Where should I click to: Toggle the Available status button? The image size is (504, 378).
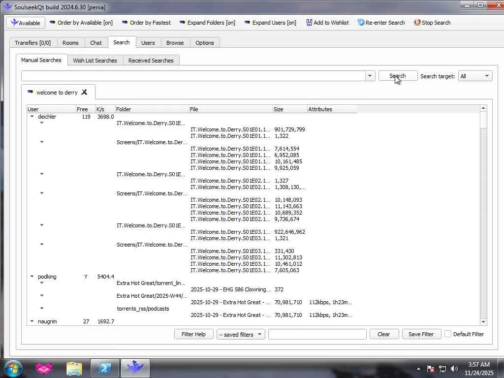click(26, 23)
